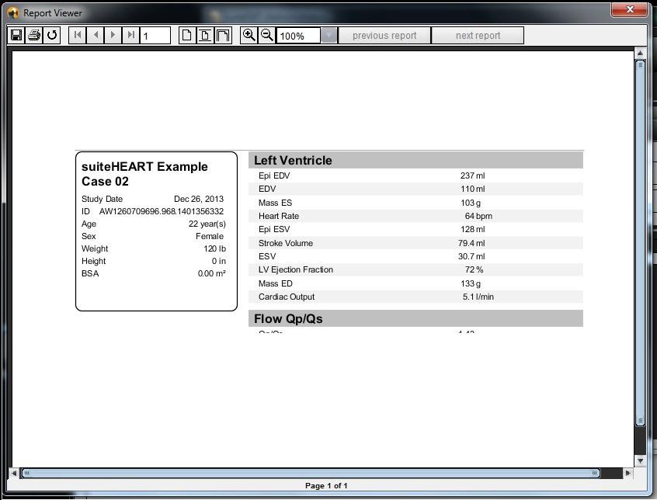The image size is (657, 500).
Task: Click the horizontal scrollbar thumb
Action: [311, 473]
